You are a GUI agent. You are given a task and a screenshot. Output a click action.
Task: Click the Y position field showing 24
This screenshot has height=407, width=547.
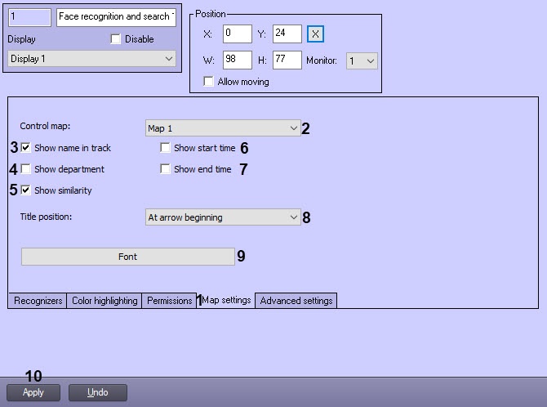pos(287,34)
